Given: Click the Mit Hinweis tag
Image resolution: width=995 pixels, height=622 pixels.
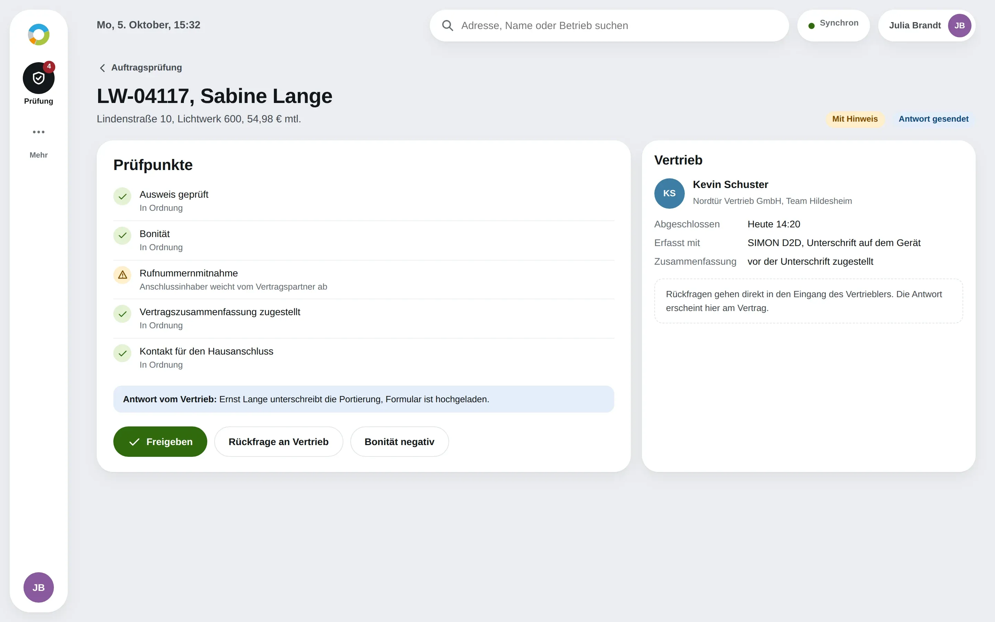Looking at the screenshot, I should pyautogui.click(x=855, y=119).
